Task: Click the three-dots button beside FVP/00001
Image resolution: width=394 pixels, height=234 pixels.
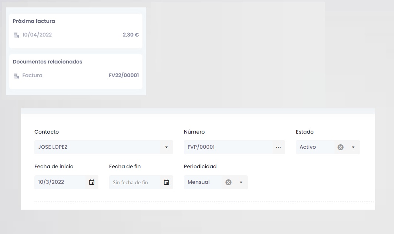Action: (279, 147)
